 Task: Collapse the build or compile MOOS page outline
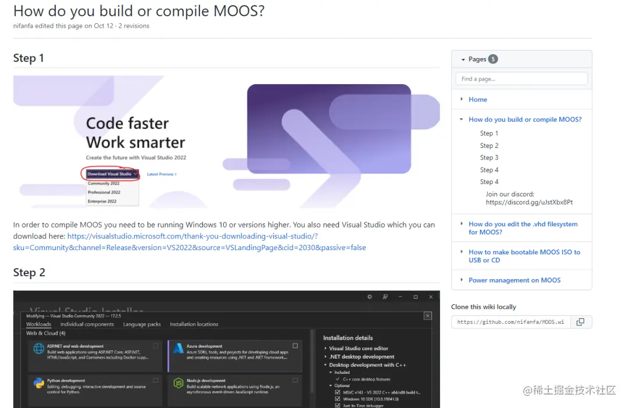pos(461,119)
